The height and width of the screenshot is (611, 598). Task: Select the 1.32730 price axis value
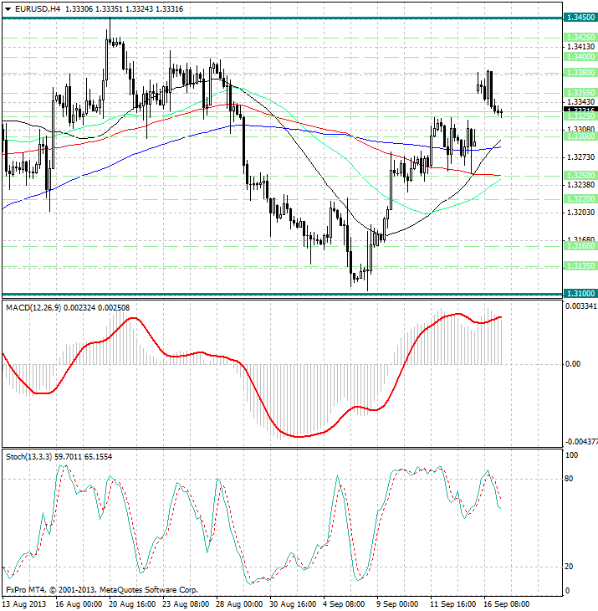(581, 157)
